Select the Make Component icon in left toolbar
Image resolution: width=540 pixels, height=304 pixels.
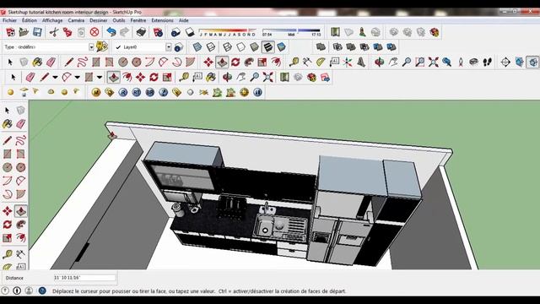tap(20, 111)
